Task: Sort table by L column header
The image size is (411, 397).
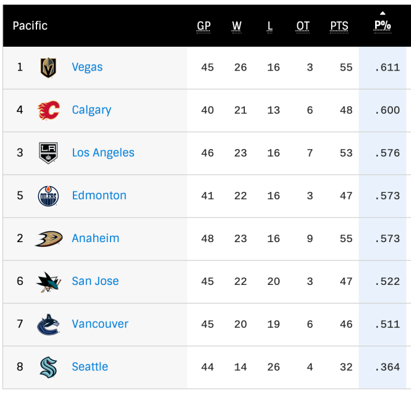Action: [270, 26]
